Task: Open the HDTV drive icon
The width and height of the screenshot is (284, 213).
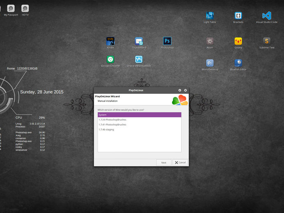Action: coord(25,9)
